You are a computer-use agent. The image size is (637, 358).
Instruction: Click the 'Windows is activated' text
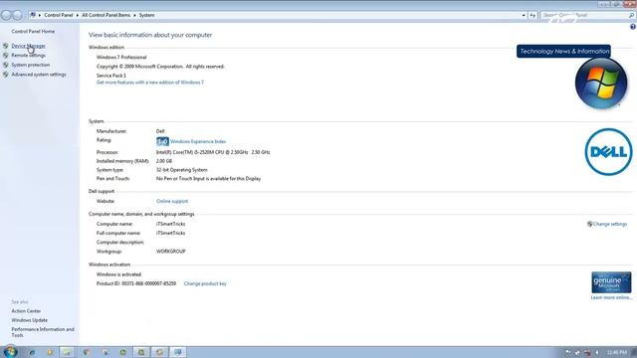[x=118, y=274]
